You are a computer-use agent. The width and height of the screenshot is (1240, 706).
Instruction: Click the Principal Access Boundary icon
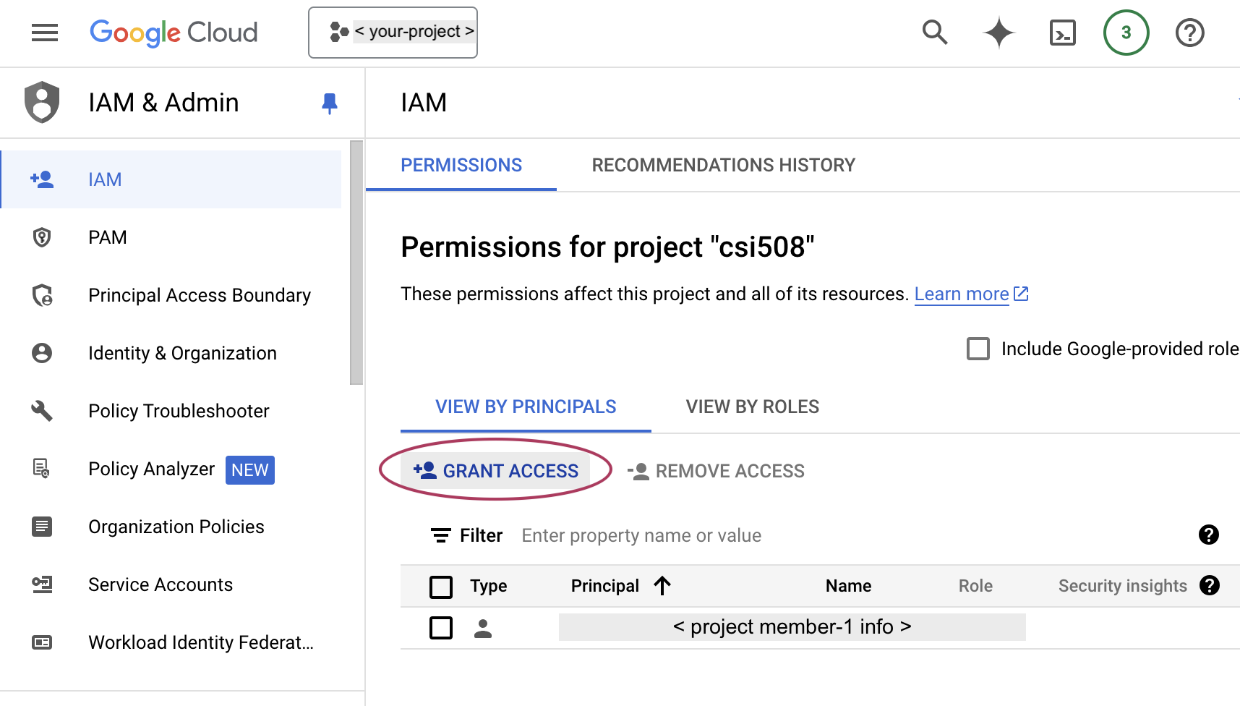[x=42, y=295]
